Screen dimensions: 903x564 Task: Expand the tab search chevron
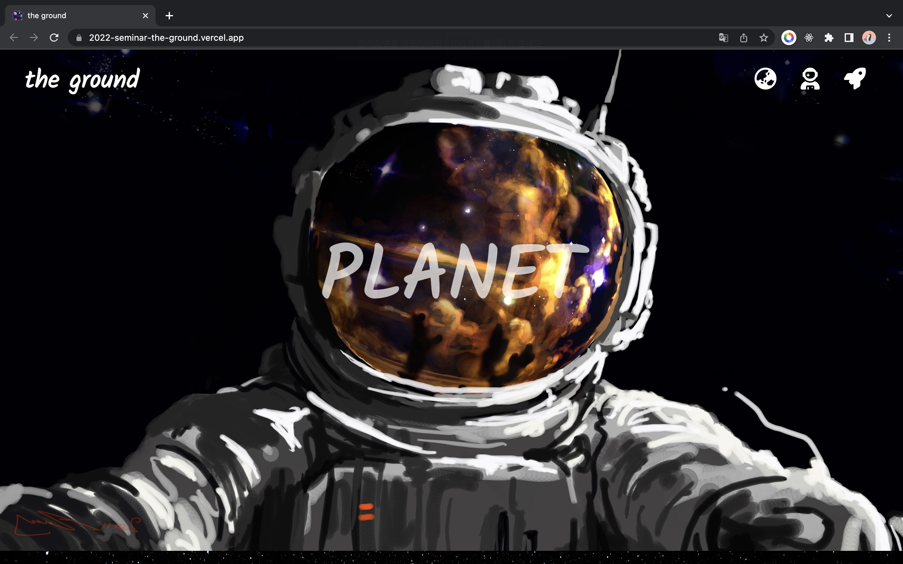[x=889, y=16]
